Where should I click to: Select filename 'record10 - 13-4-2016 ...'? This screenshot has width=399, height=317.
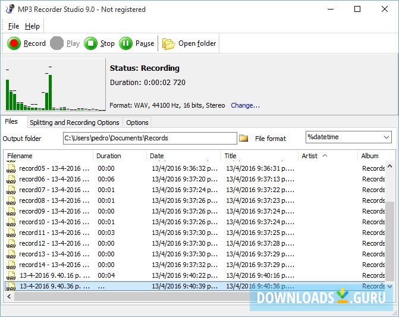(x=54, y=222)
